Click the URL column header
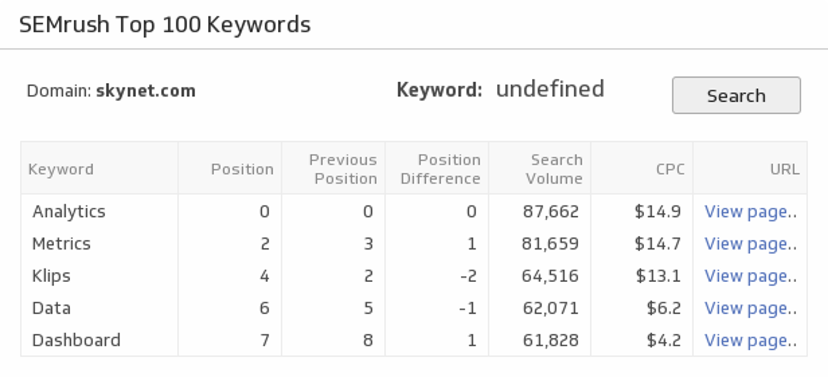This screenshot has height=377, width=828. (x=784, y=169)
